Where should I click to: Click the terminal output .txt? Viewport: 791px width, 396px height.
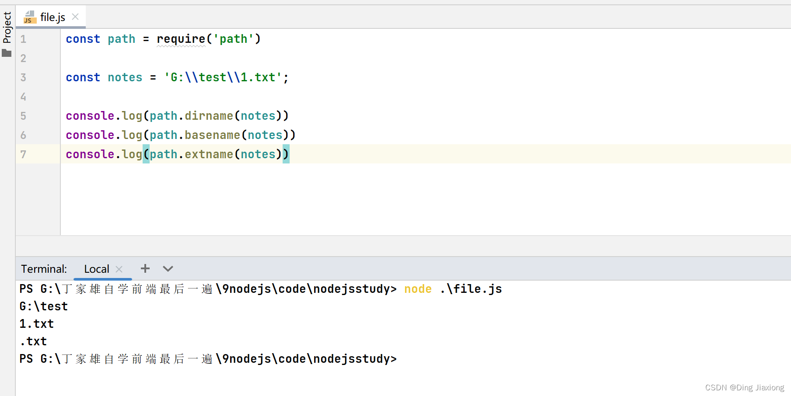click(33, 341)
